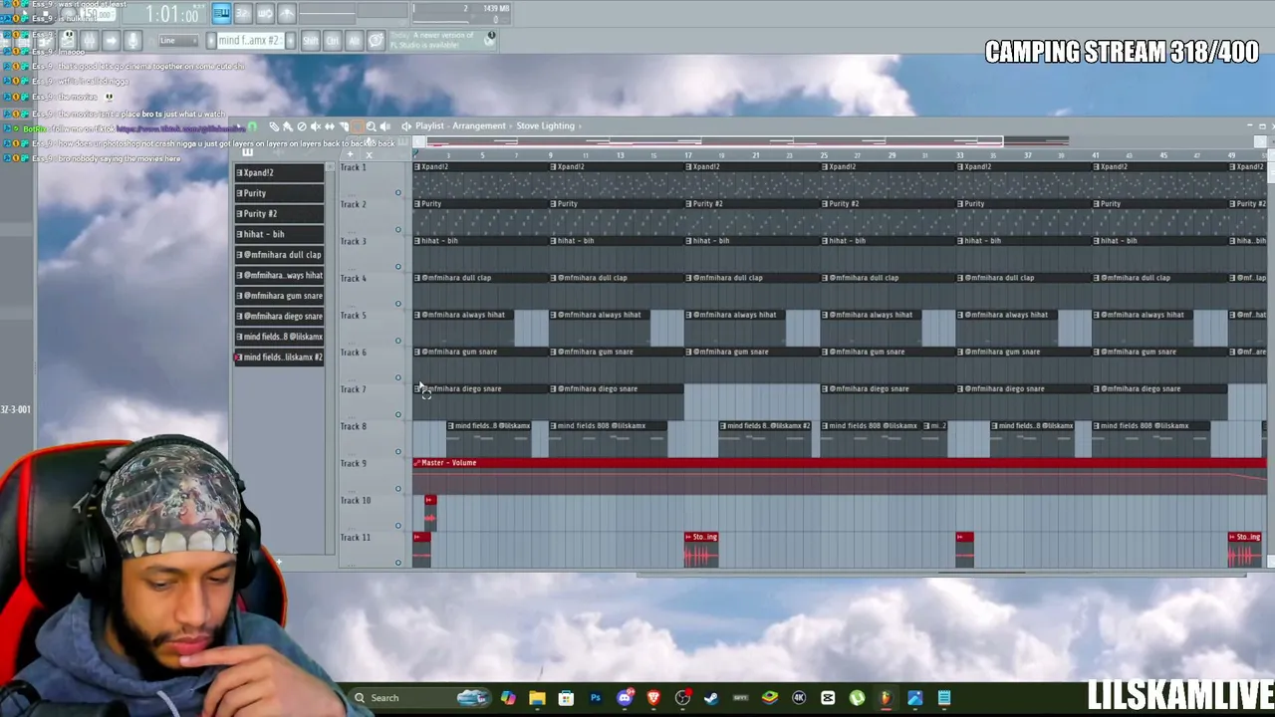Add a new pattern using plus button
This screenshot has width=1275, height=717.
[290, 41]
